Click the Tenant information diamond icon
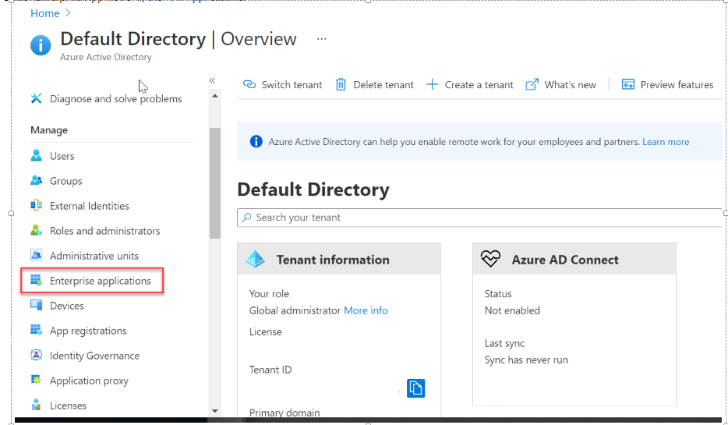 coord(256,259)
